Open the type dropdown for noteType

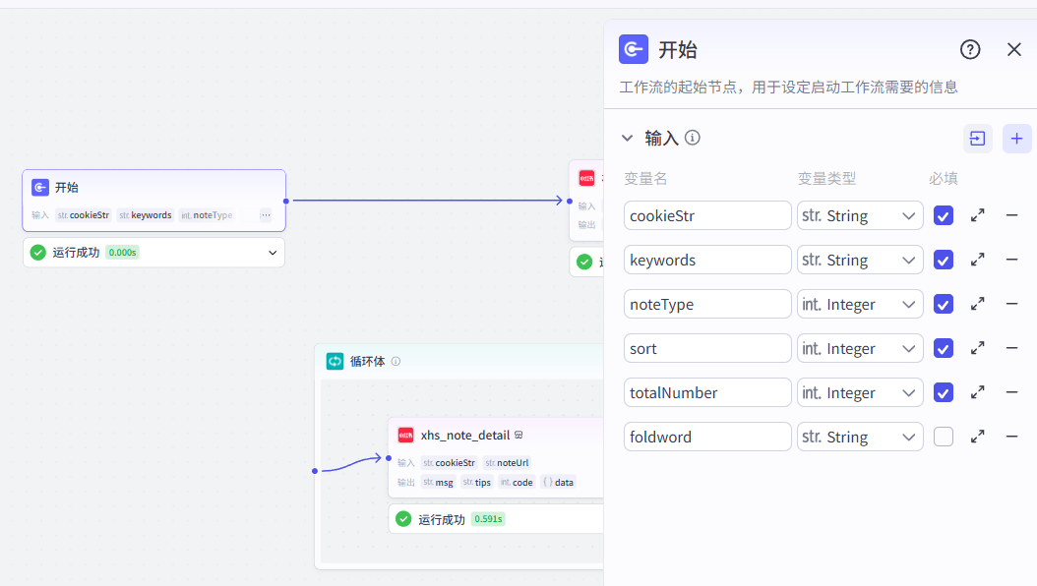860,304
